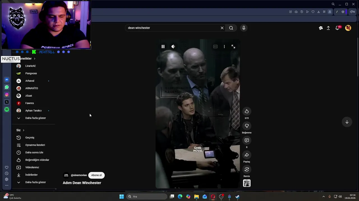The height and width of the screenshot is (201, 359).
Task: Open the comments with 8 replies
Action: point(247,140)
